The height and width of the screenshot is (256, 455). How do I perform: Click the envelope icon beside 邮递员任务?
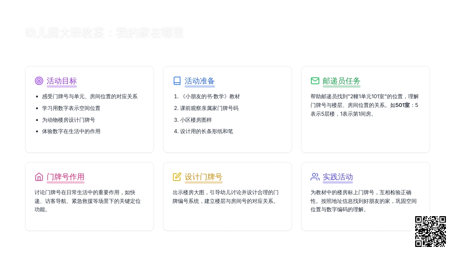coord(315,81)
